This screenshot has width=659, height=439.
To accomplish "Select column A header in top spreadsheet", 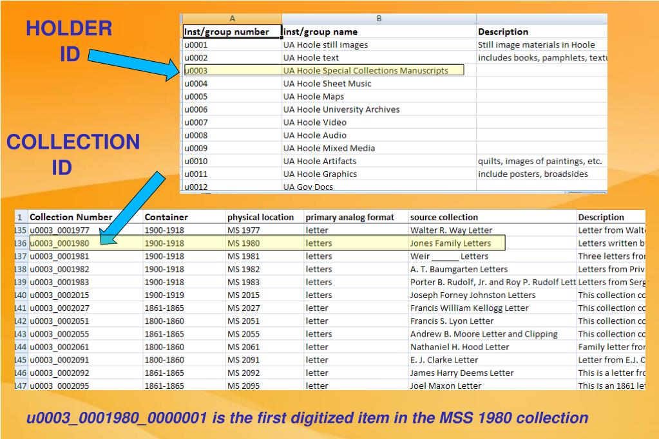I will pyautogui.click(x=232, y=19).
